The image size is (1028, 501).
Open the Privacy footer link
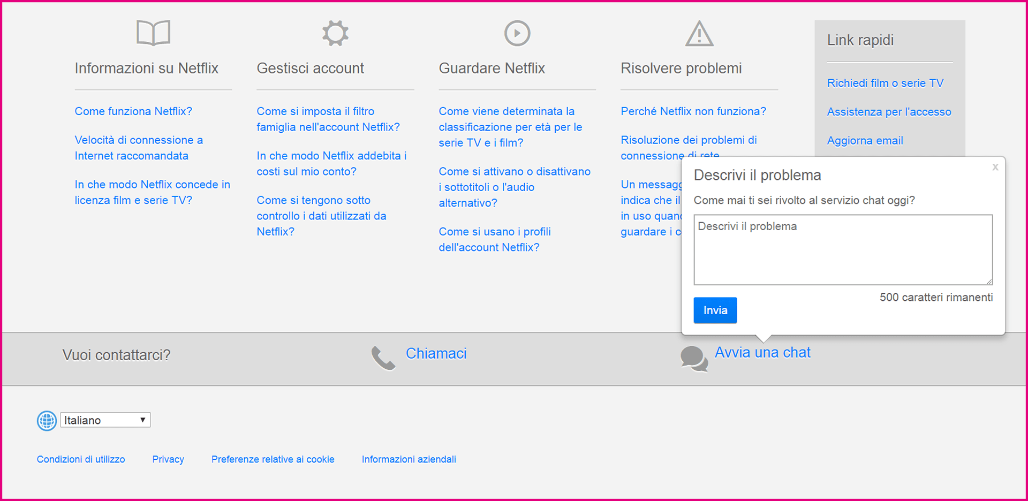click(x=168, y=459)
